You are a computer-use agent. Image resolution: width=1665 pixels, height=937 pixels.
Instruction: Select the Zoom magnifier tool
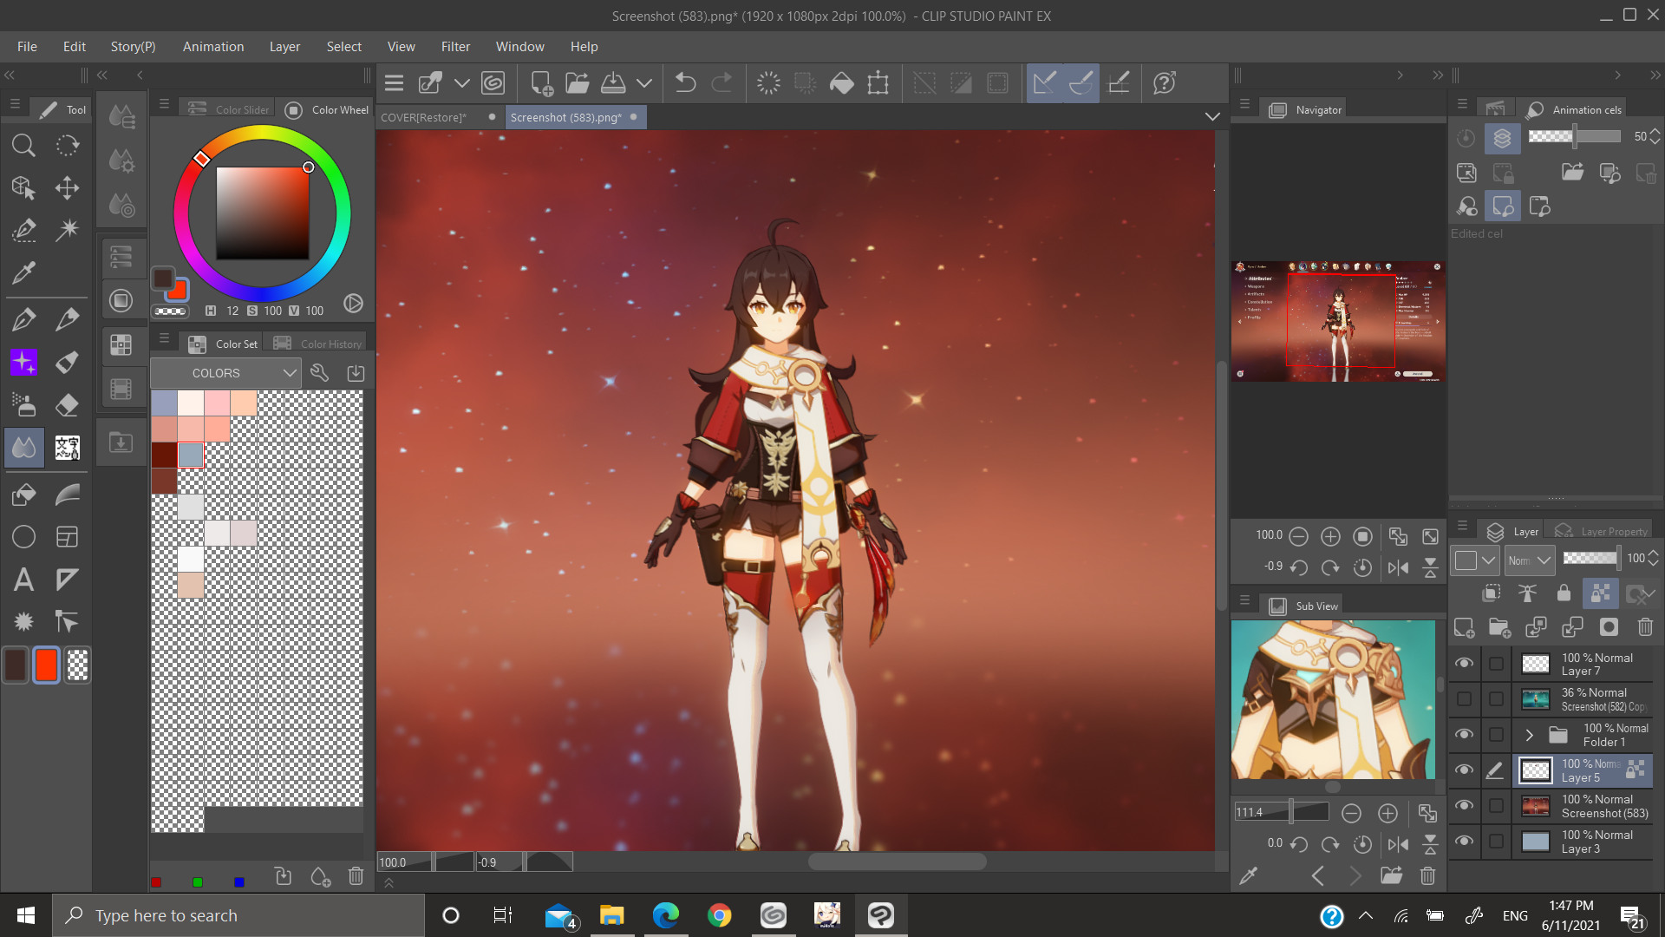click(x=23, y=145)
